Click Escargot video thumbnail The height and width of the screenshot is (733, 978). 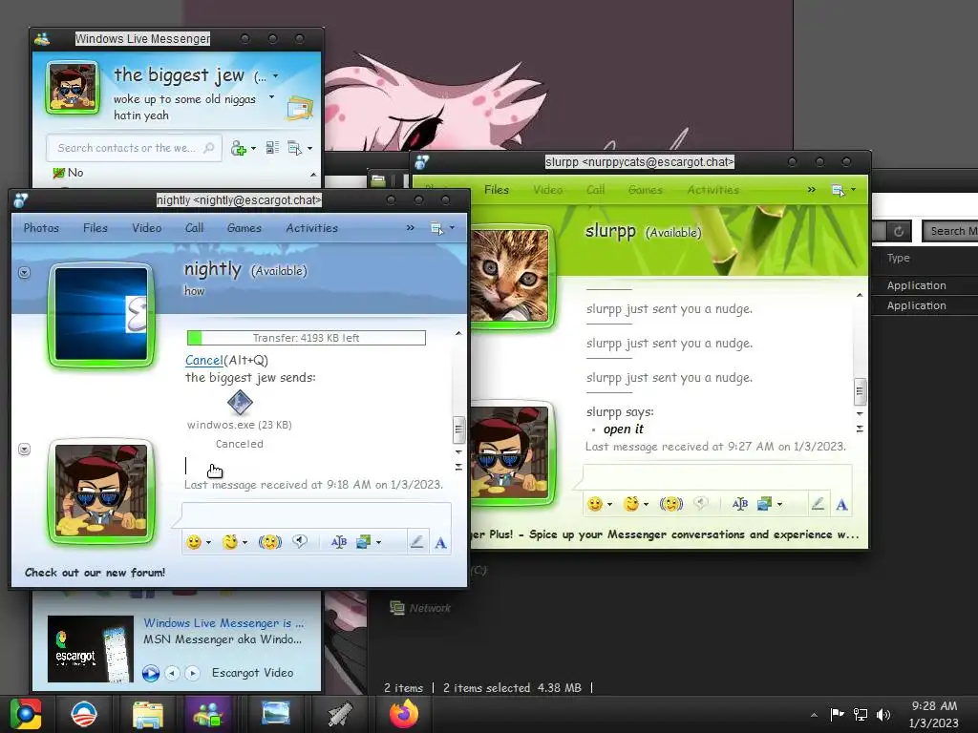[91, 649]
